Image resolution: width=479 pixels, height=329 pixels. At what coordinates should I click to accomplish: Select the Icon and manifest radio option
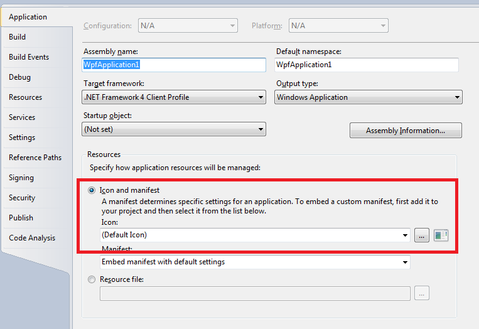(x=92, y=190)
